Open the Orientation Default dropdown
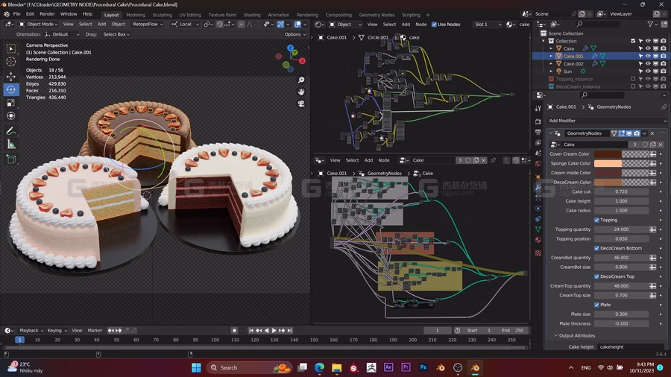 [x=62, y=34]
